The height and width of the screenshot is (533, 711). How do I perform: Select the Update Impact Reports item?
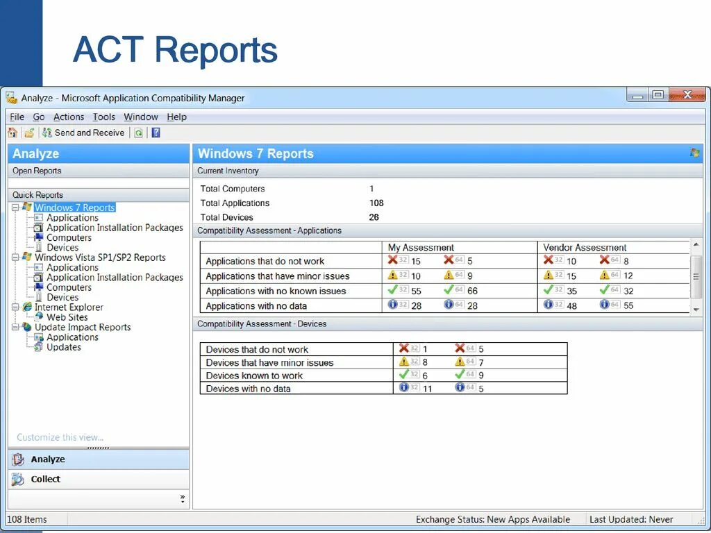pyautogui.click(x=83, y=328)
